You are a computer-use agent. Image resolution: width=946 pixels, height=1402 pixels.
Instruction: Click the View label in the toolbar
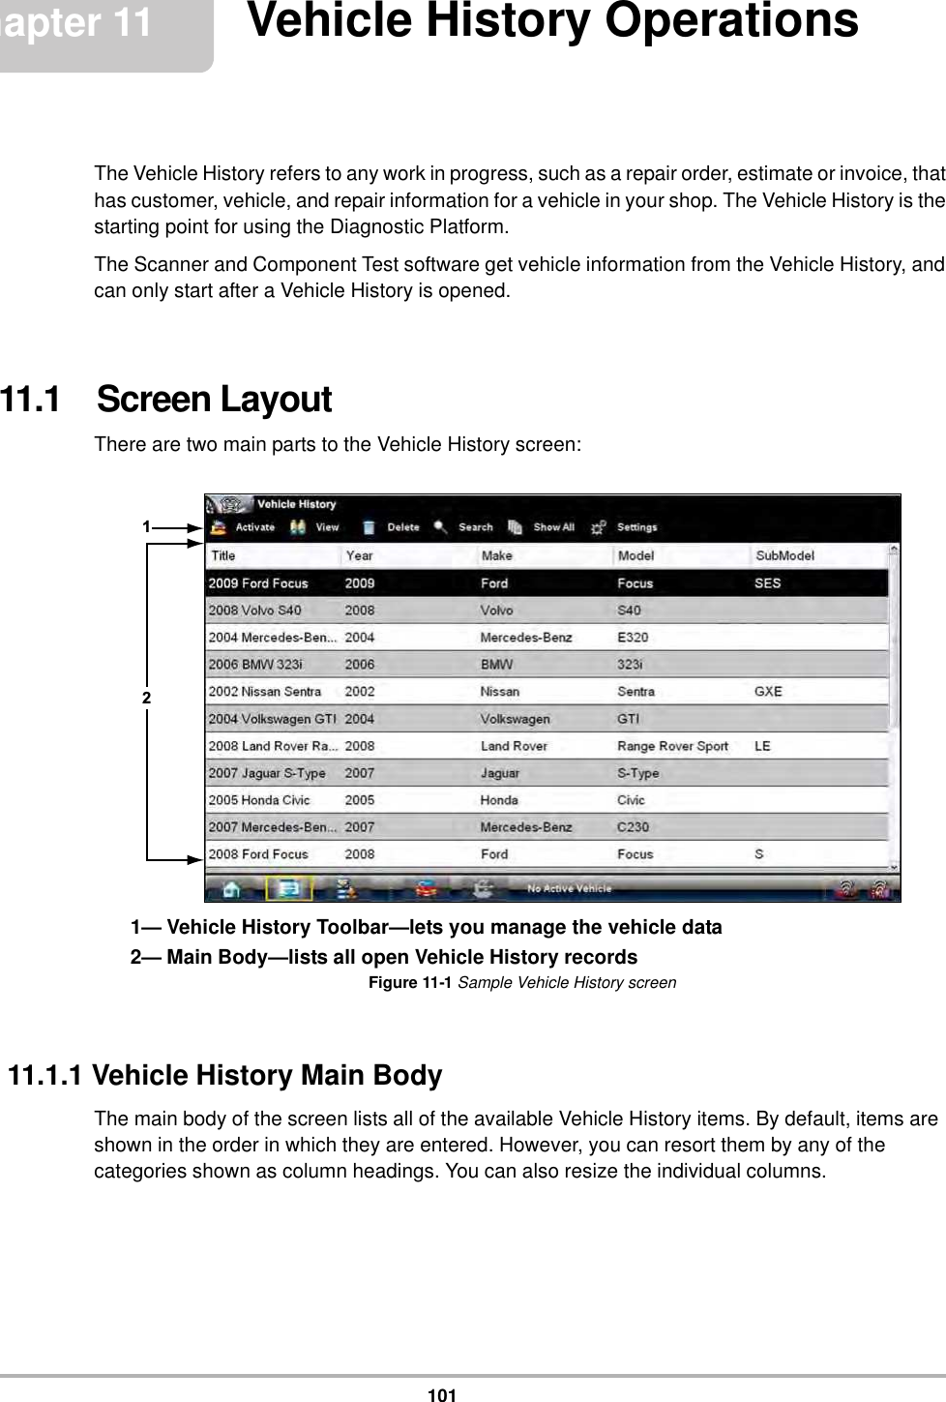[x=328, y=528]
